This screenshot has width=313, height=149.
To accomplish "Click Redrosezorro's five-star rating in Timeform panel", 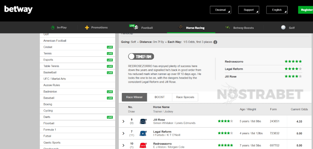I will [293, 61].
